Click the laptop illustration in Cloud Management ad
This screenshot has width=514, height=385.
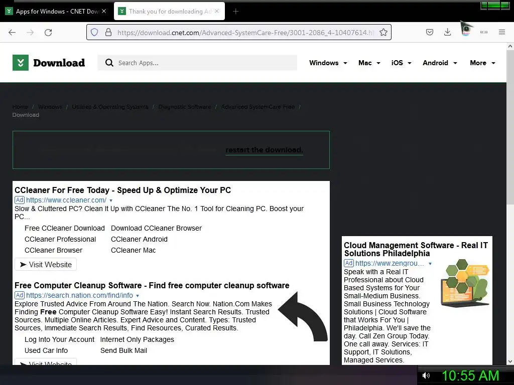click(465, 283)
